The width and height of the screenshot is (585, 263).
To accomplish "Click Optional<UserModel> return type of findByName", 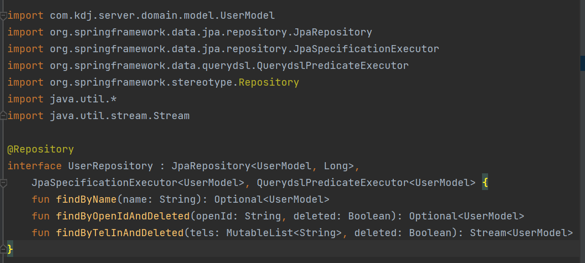I will [x=272, y=199].
